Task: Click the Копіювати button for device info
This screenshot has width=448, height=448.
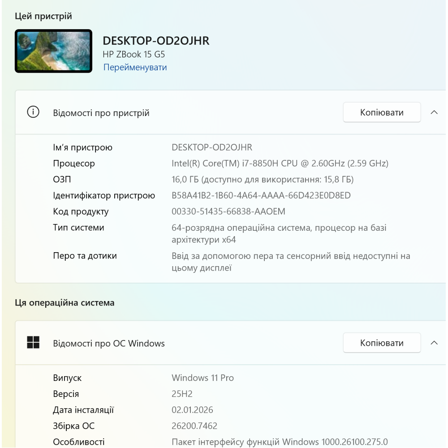Action: coord(382,112)
